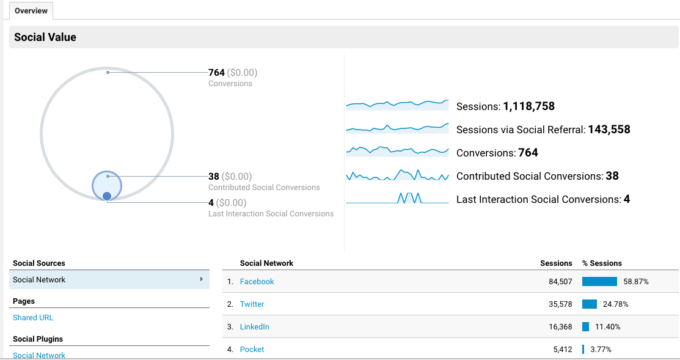680x360 pixels.
Task: Click the Twitter 24.78% sessions bar
Action: click(589, 304)
